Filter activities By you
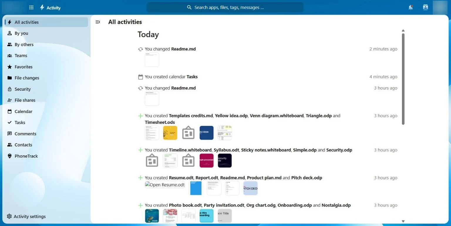The image size is (451, 226). (x=46, y=33)
